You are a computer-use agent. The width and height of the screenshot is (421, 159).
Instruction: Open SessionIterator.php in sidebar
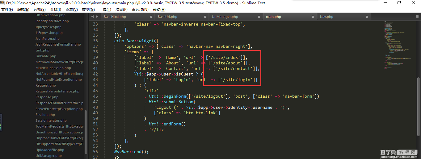[x=51, y=120]
